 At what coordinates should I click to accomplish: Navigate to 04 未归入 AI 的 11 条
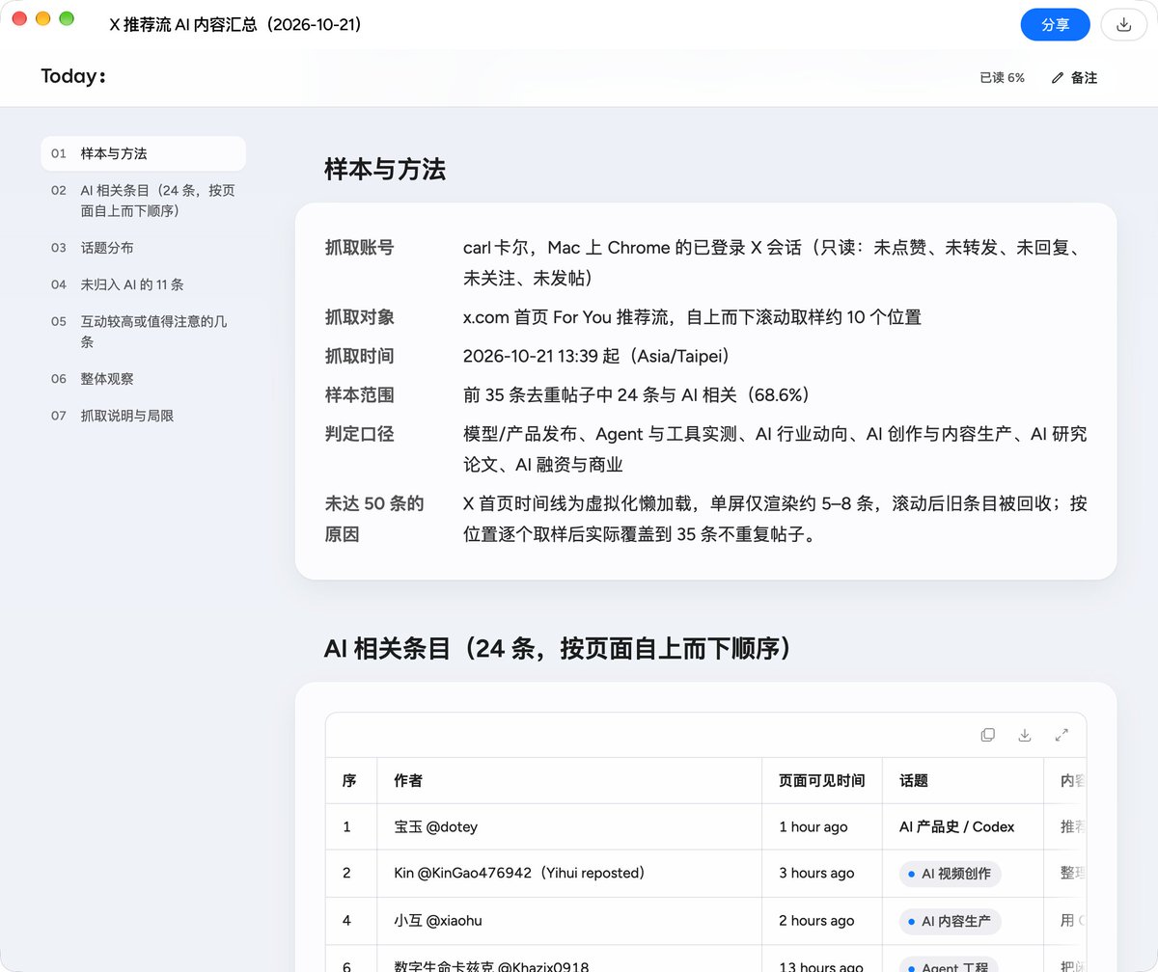(x=143, y=284)
